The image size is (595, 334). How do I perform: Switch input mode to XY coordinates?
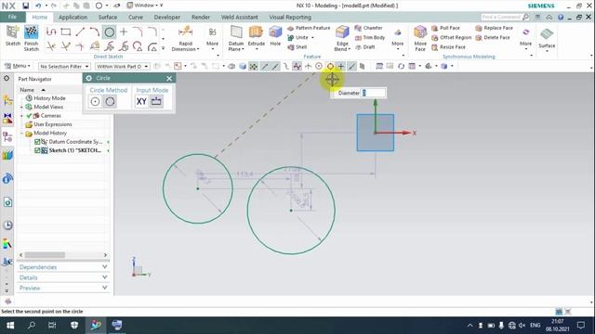point(141,101)
